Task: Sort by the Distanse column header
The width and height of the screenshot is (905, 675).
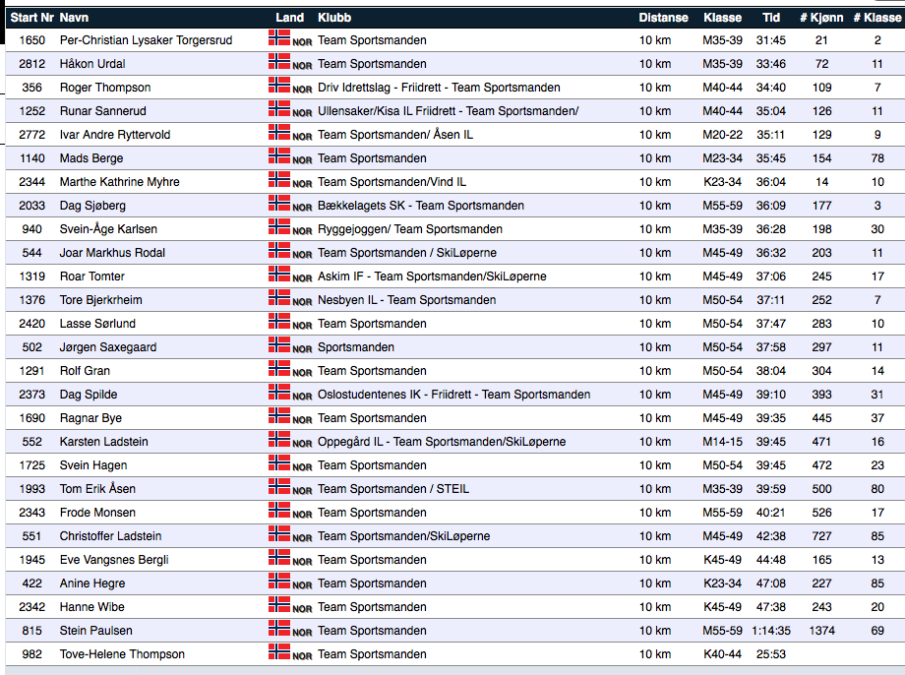Action: 663,18
